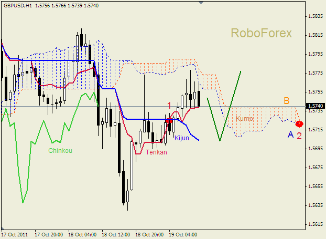
Task: Click the 1.5655 price scale value
Action: pos(316,186)
